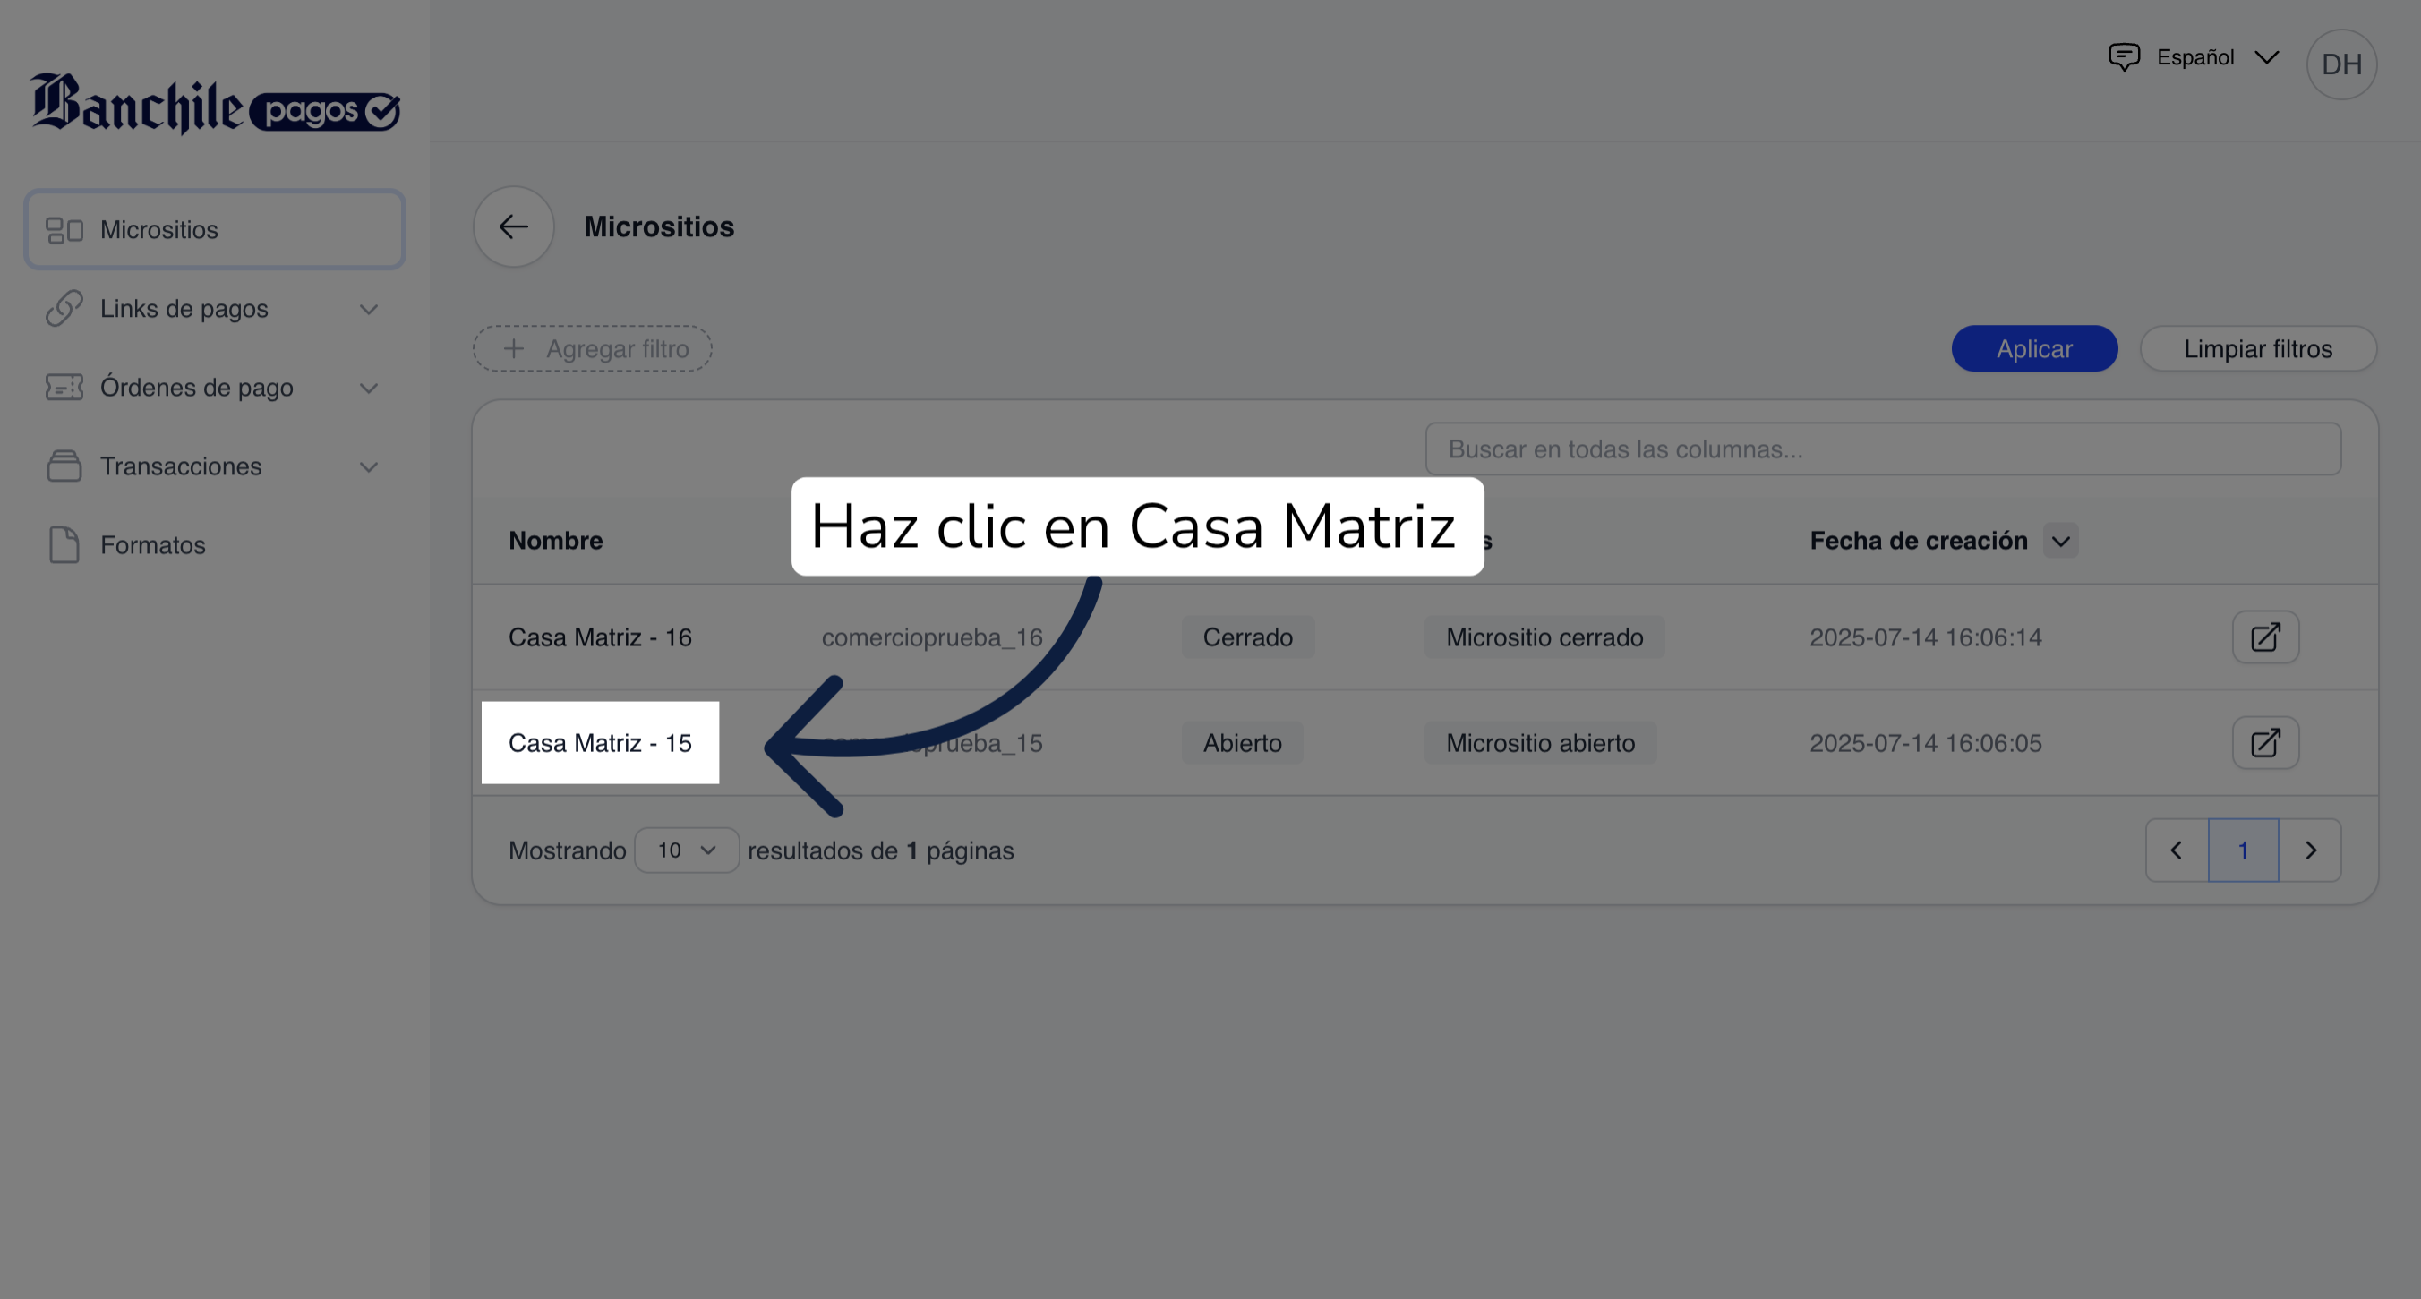Open Formatos in the sidebar

pyautogui.click(x=215, y=545)
